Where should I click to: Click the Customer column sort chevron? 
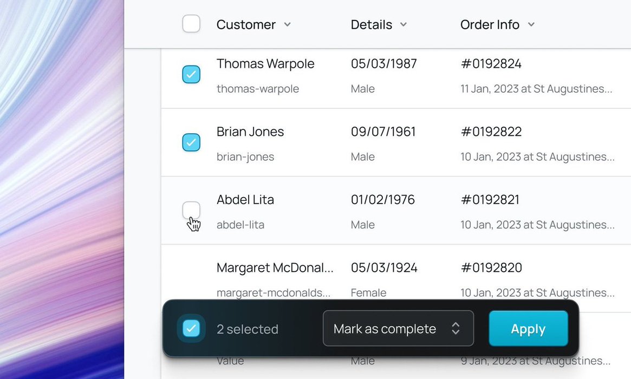288,24
